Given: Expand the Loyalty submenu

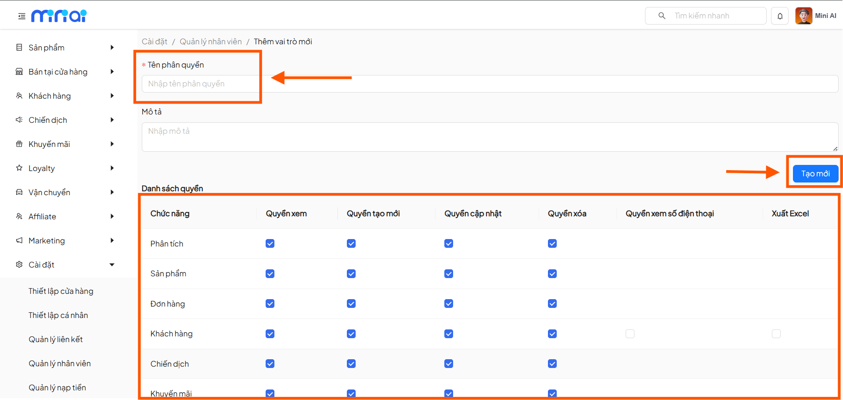Looking at the screenshot, I should [x=112, y=168].
